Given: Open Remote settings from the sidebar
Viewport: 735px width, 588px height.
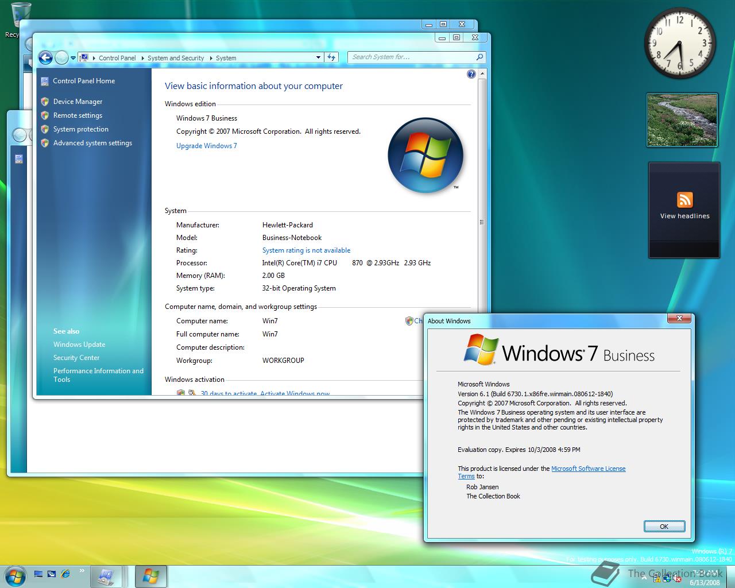Looking at the screenshot, I should point(78,115).
